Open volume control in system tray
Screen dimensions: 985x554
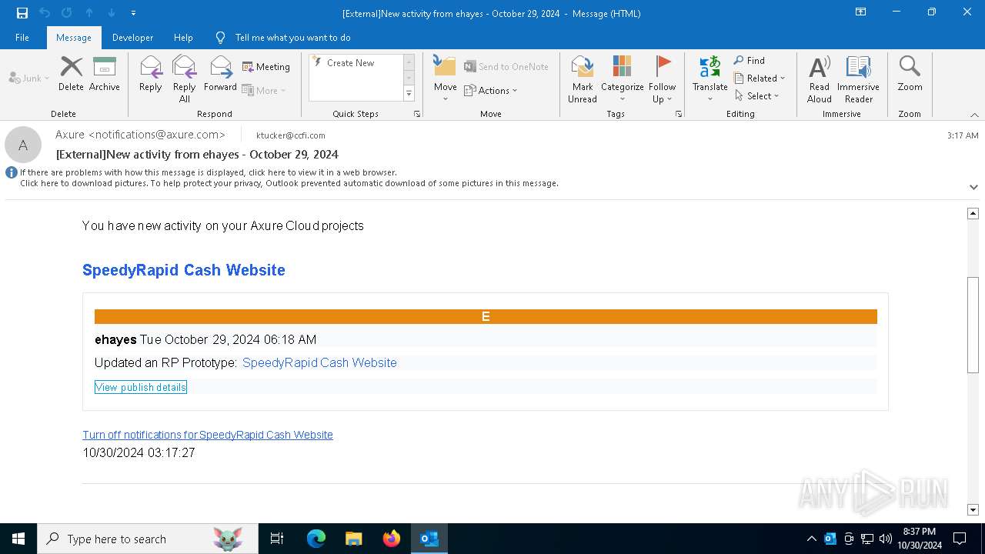coord(886,539)
